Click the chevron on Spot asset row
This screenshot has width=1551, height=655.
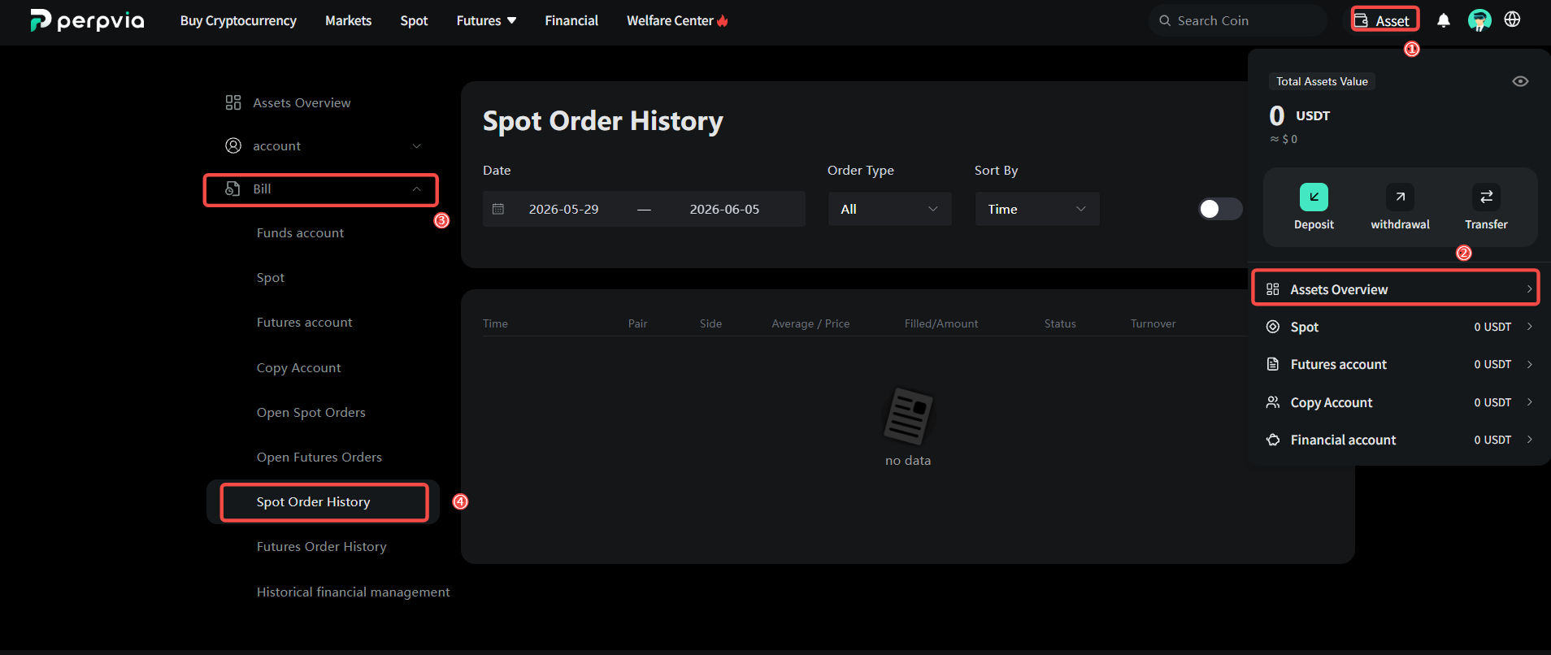pyautogui.click(x=1530, y=327)
